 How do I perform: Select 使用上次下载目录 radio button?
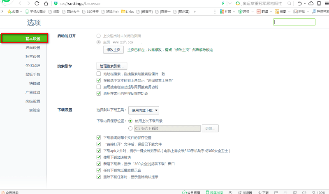coord(130,121)
